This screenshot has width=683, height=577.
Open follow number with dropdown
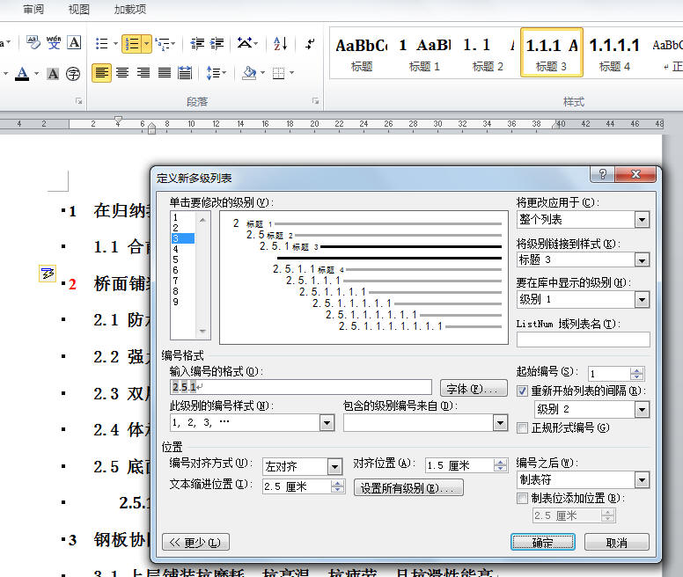[x=641, y=480]
